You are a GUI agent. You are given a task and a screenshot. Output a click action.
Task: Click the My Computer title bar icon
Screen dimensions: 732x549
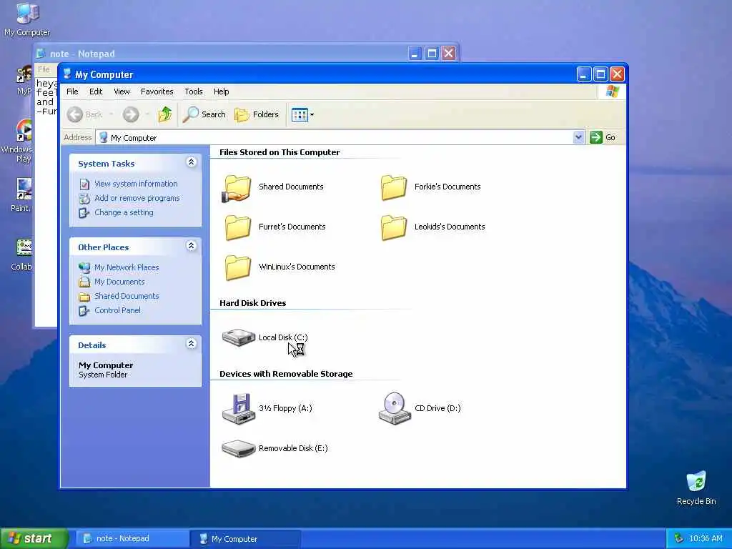coord(67,74)
